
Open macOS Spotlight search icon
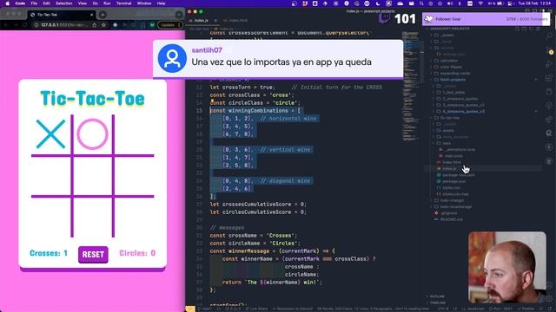[421, 3]
